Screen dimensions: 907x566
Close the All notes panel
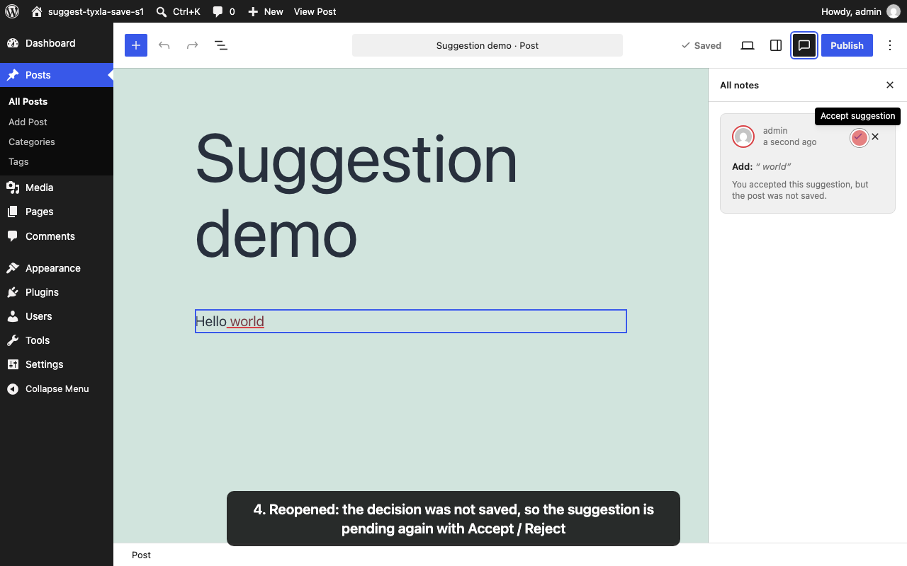click(890, 85)
